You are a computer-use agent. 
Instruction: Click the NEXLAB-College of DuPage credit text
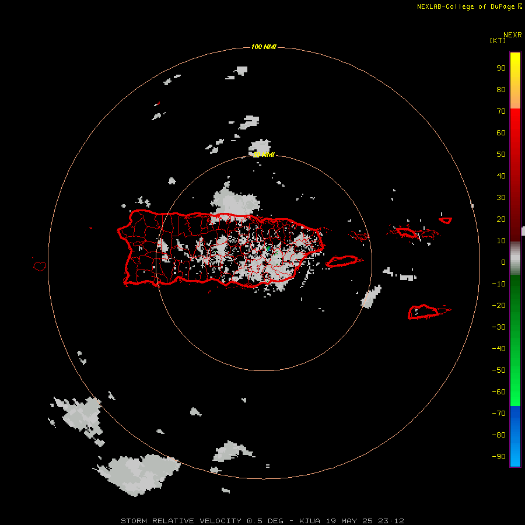point(466,6)
